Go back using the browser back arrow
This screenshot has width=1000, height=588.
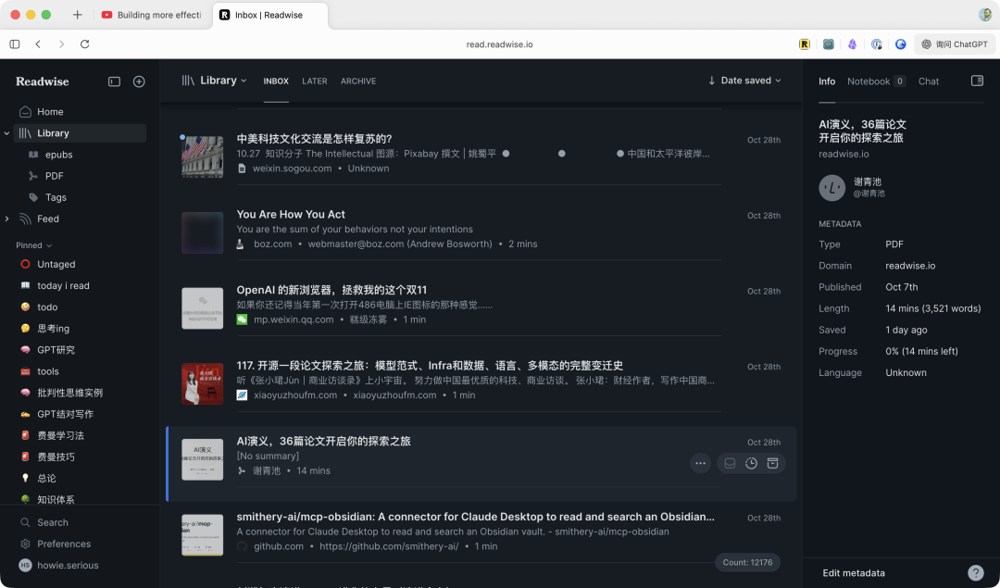click(x=38, y=44)
